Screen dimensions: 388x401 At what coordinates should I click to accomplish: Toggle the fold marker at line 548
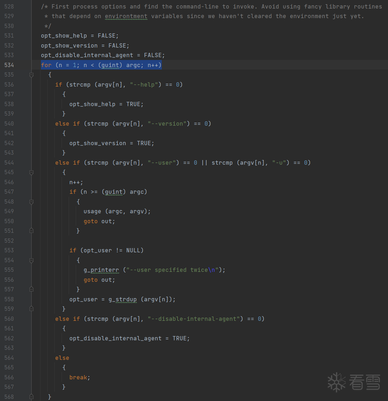(x=32, y=202)
